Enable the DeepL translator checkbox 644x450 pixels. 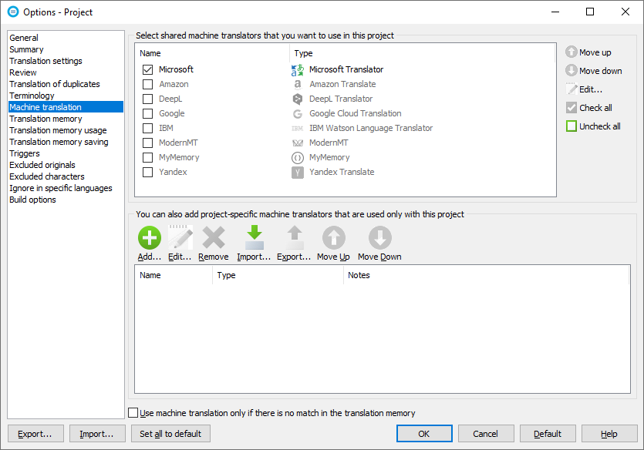147,99
